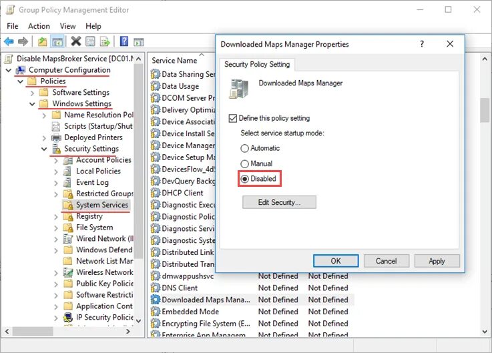The width and height of the screenshot is (492, 353).
Task: Click the gear icon beside dmwappushsvc
Action: click(156, 276)
